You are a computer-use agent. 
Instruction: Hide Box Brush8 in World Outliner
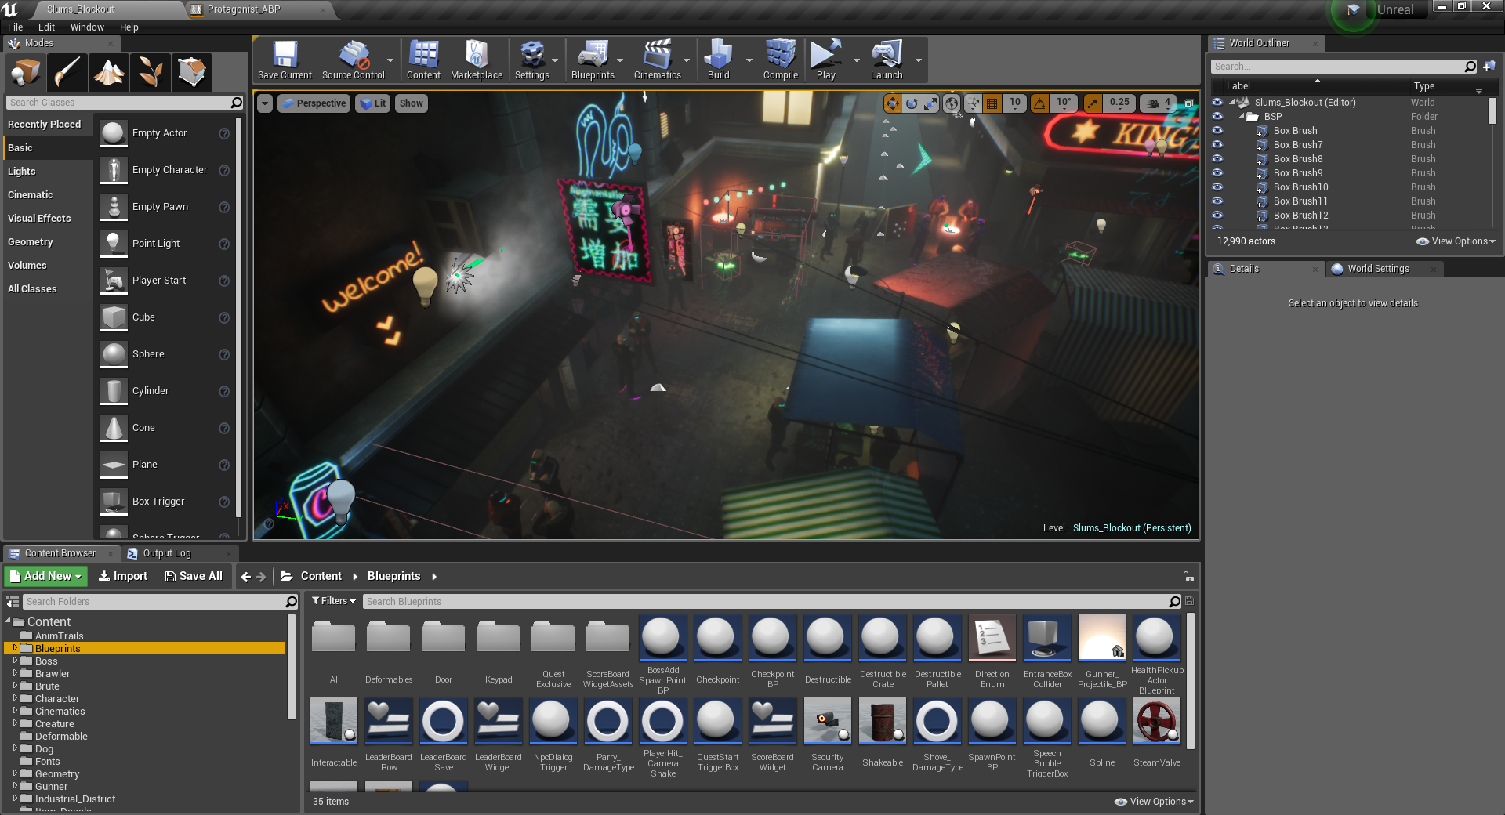1217,158
